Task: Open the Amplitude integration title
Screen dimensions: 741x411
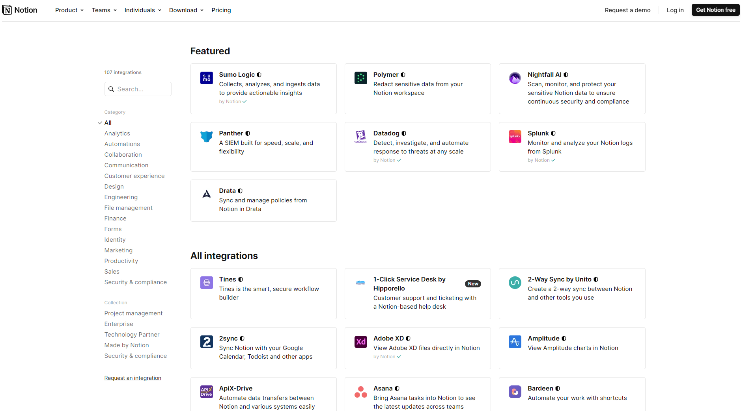Action: [543, 339]
